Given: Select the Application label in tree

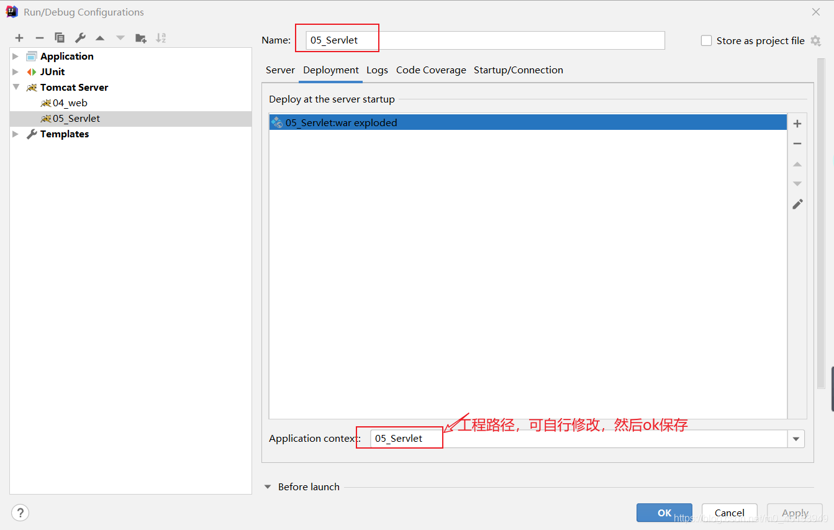Looking at the screenshot, I should 67,57.
